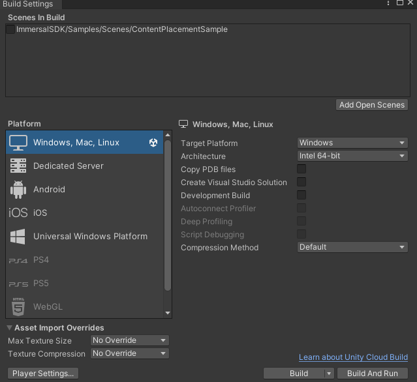The height and width of the screenshot is (382, 417).
Task: Click the platform list scroll-down arrow
Action: (168, 313)
